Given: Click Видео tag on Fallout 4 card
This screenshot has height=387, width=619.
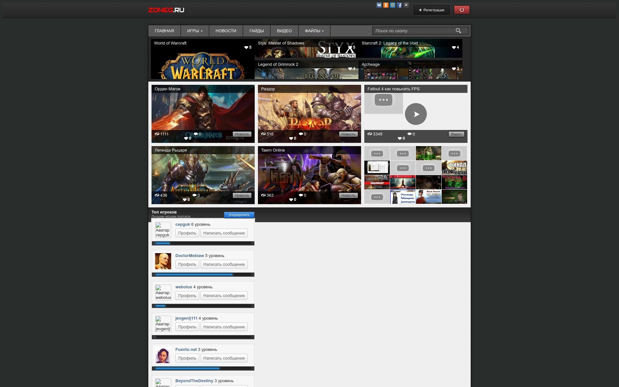Looking at the screenshot, I should 456,134.
